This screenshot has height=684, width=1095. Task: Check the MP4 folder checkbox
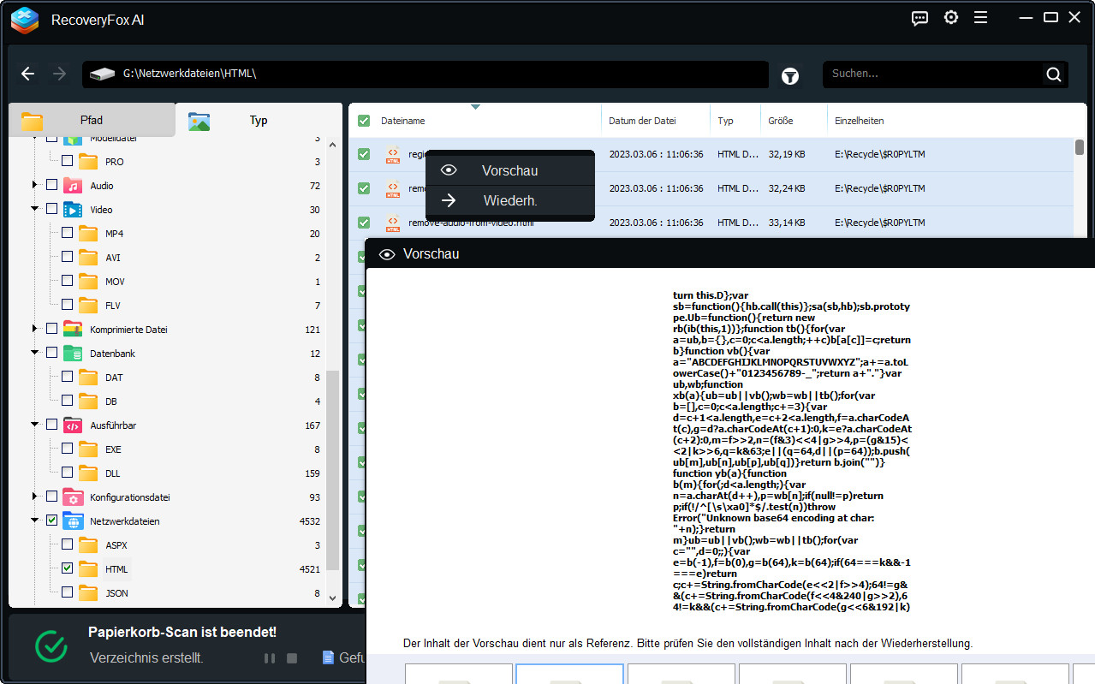67,234
